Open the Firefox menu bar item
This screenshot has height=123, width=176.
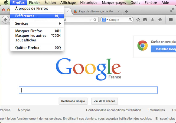(18, 3)
